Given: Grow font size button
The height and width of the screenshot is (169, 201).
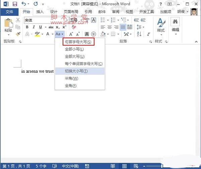Looking at the screenshot, I should click(x=71, y=34).
